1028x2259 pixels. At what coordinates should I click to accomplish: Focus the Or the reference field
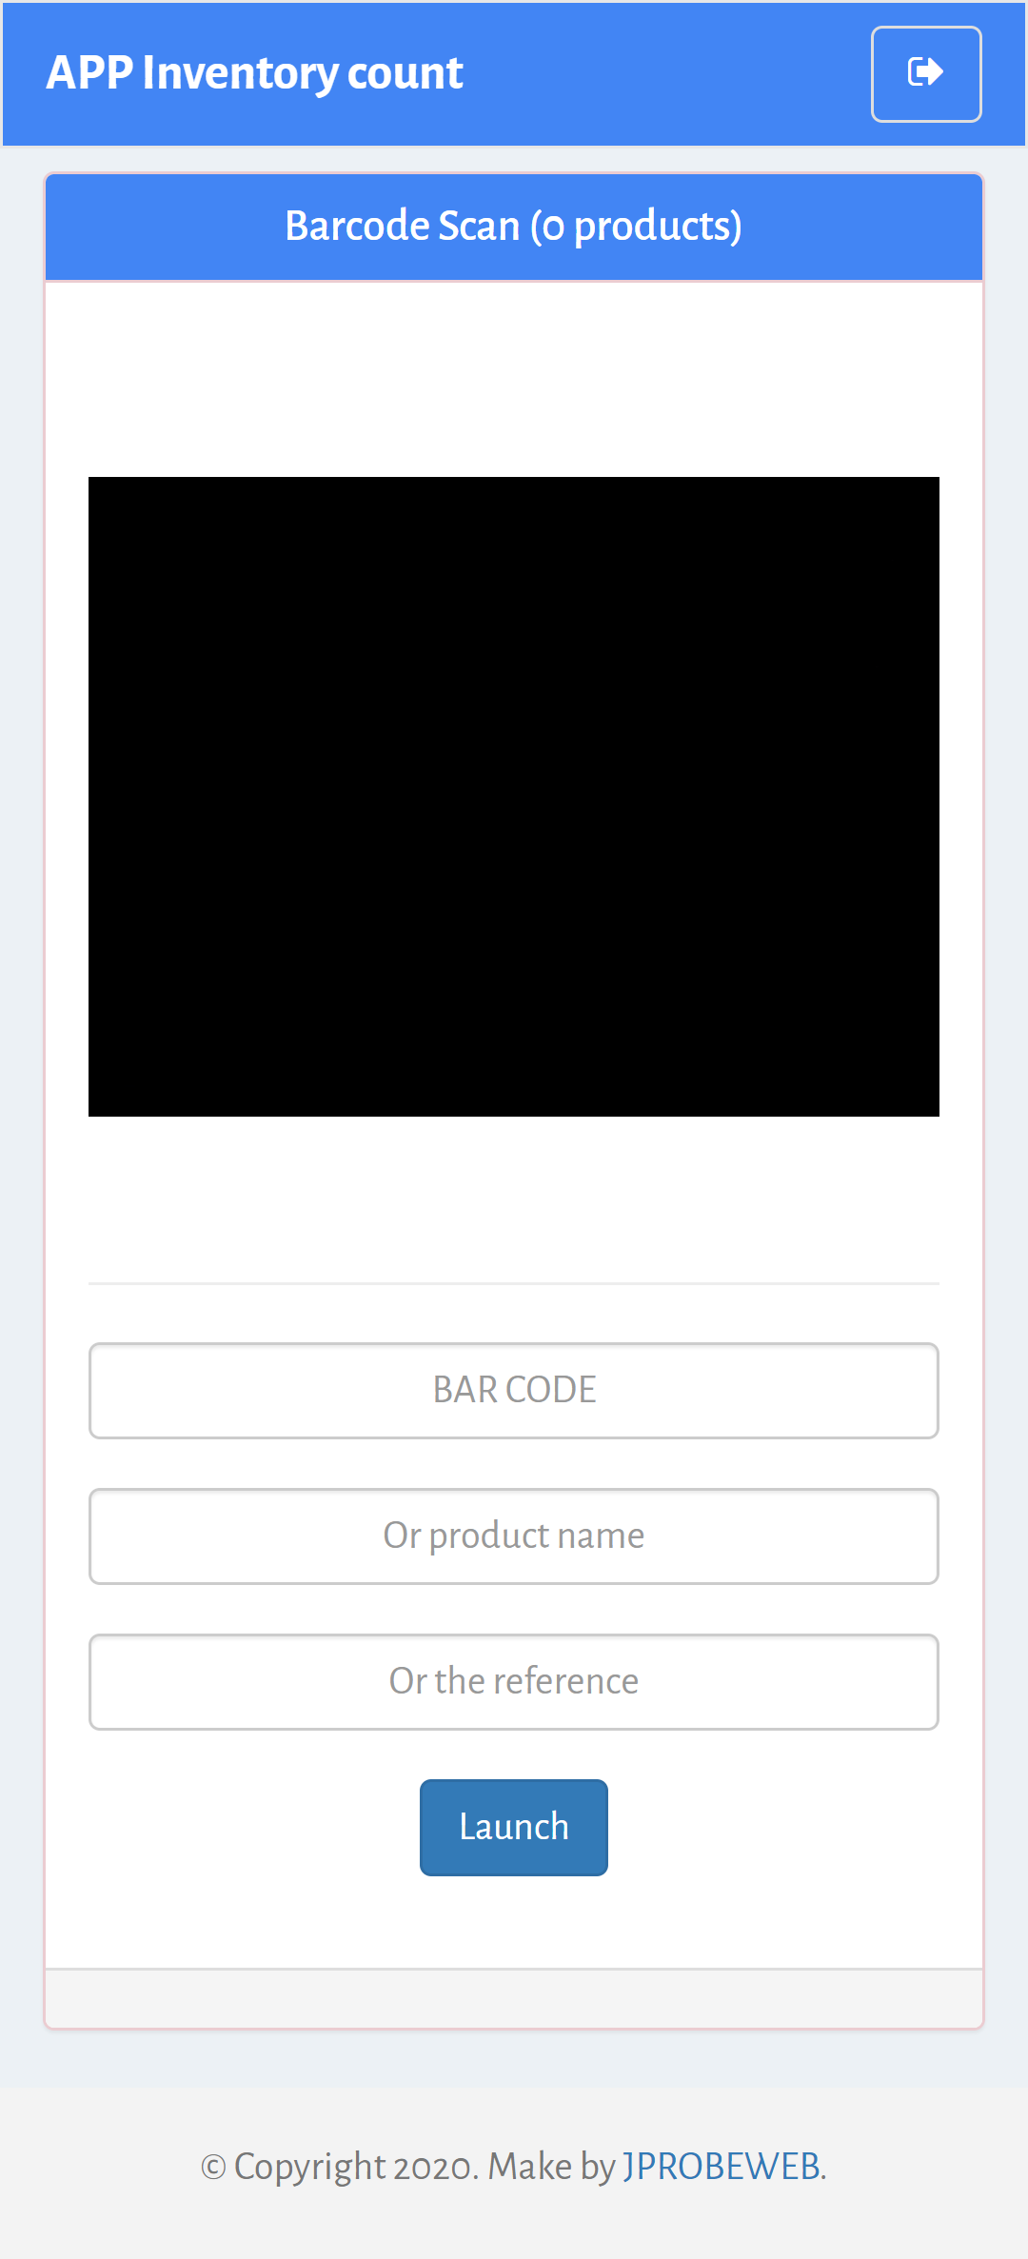514,1682
